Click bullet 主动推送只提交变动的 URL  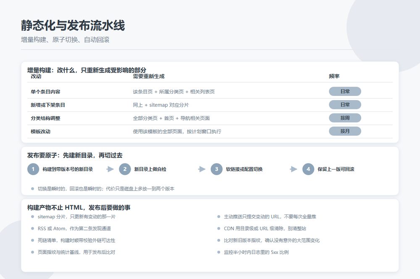tap(270, 217)
